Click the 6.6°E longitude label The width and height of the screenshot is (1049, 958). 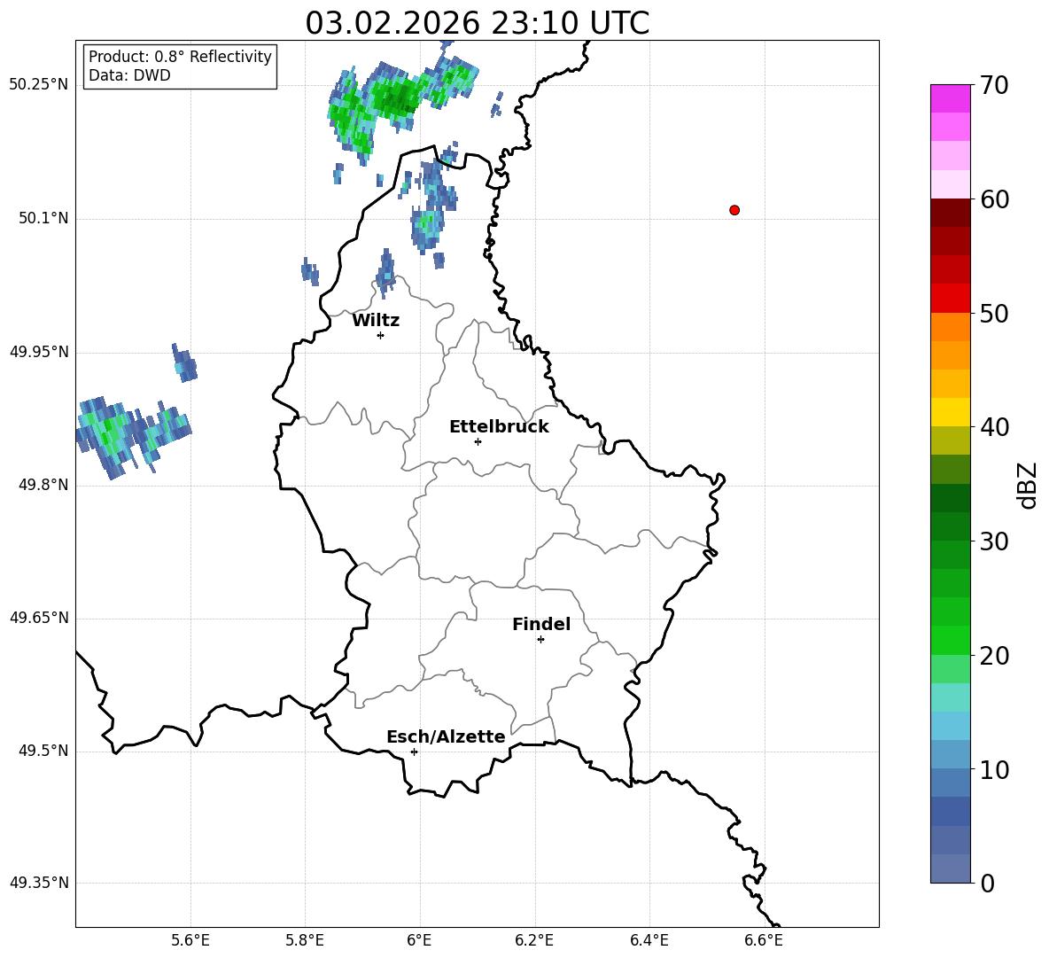(764, 940)
